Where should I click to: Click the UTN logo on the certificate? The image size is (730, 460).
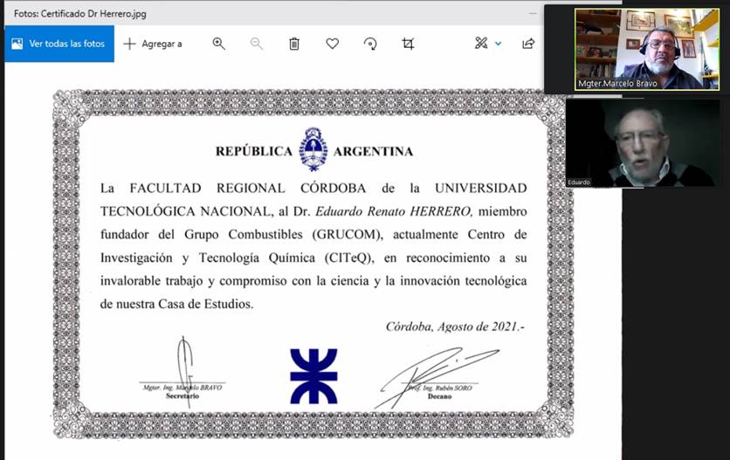(313, 376)
